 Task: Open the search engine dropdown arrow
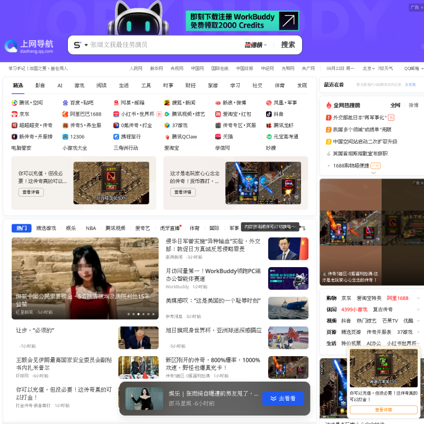pyautogui.click(x=86, y=45)
